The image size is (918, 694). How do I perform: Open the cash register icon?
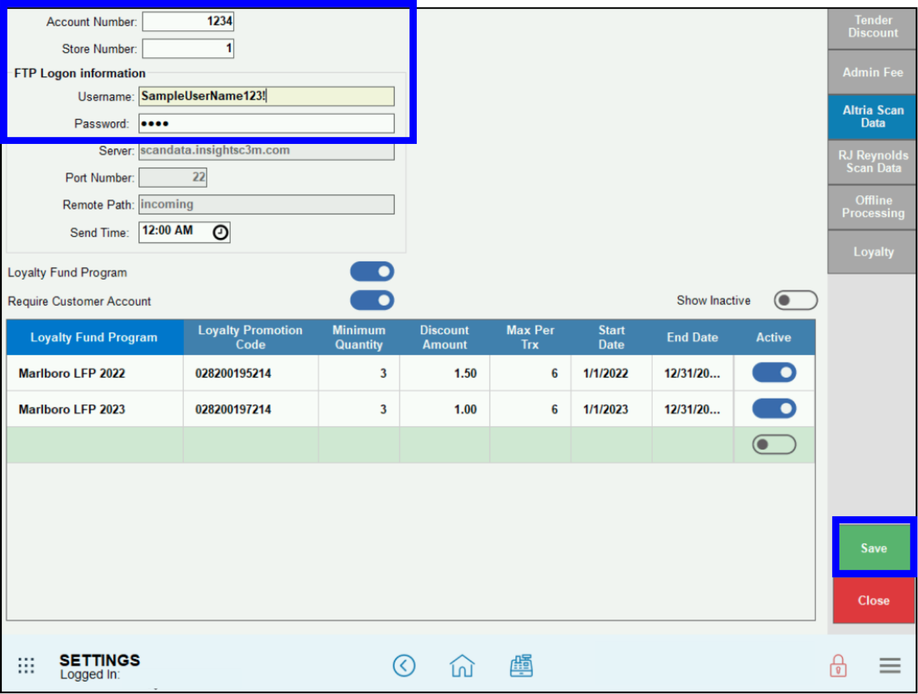pos(521,665)
